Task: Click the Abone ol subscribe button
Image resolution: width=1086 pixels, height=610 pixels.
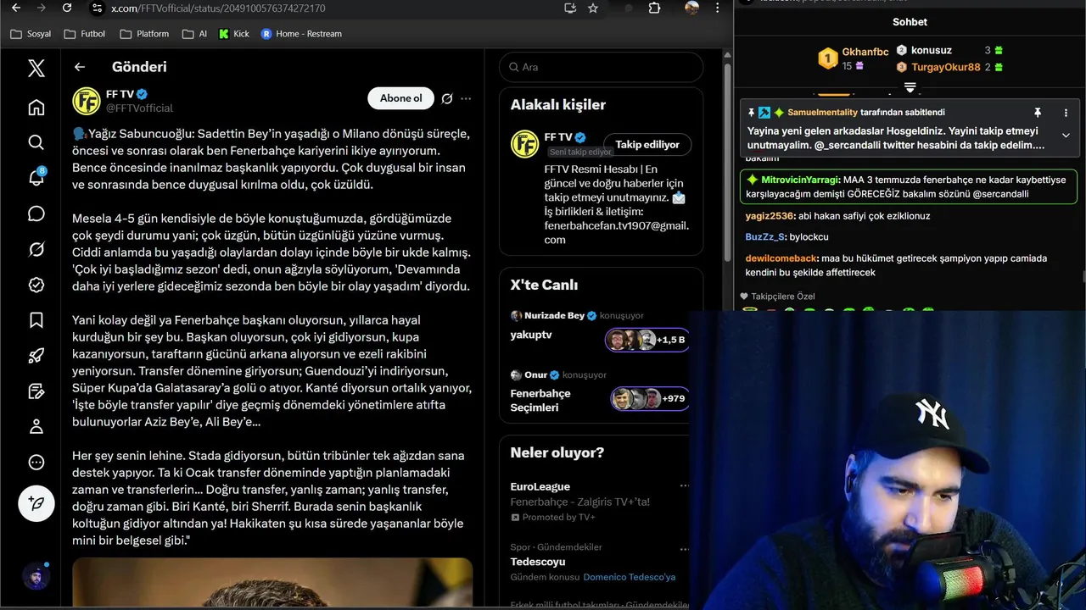Action: (400, 98)
